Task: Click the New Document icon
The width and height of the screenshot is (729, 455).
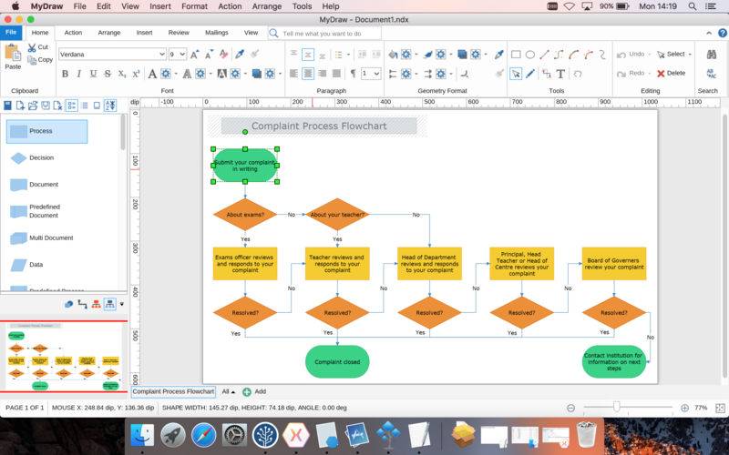Action: 20,106
